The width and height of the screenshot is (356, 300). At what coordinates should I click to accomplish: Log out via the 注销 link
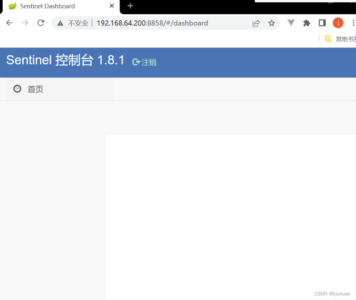tap(149, 62)
